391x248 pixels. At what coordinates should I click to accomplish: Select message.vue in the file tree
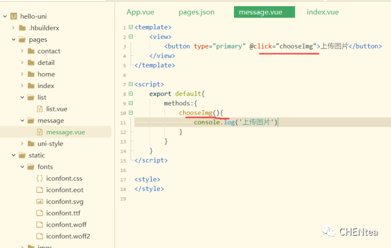(x=66, y=132)
